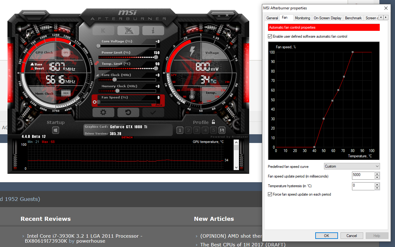
Task: Open the information i button
Action: click(153, 31)
